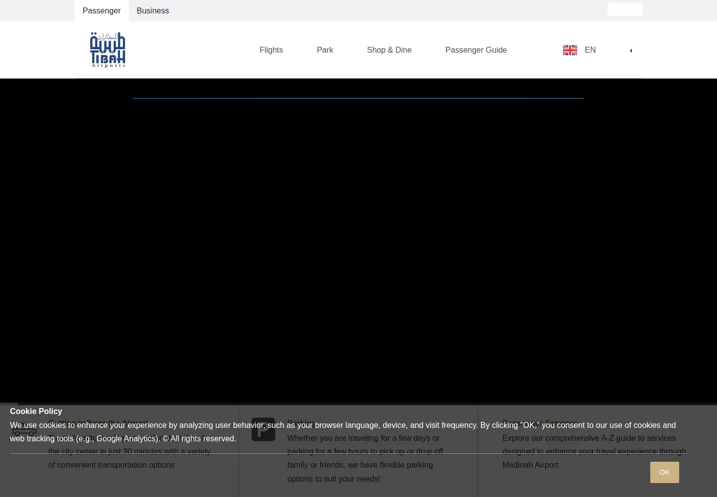Click the white box in top bar
Viewport: 717px width, 497px height.
coord(625,9)
